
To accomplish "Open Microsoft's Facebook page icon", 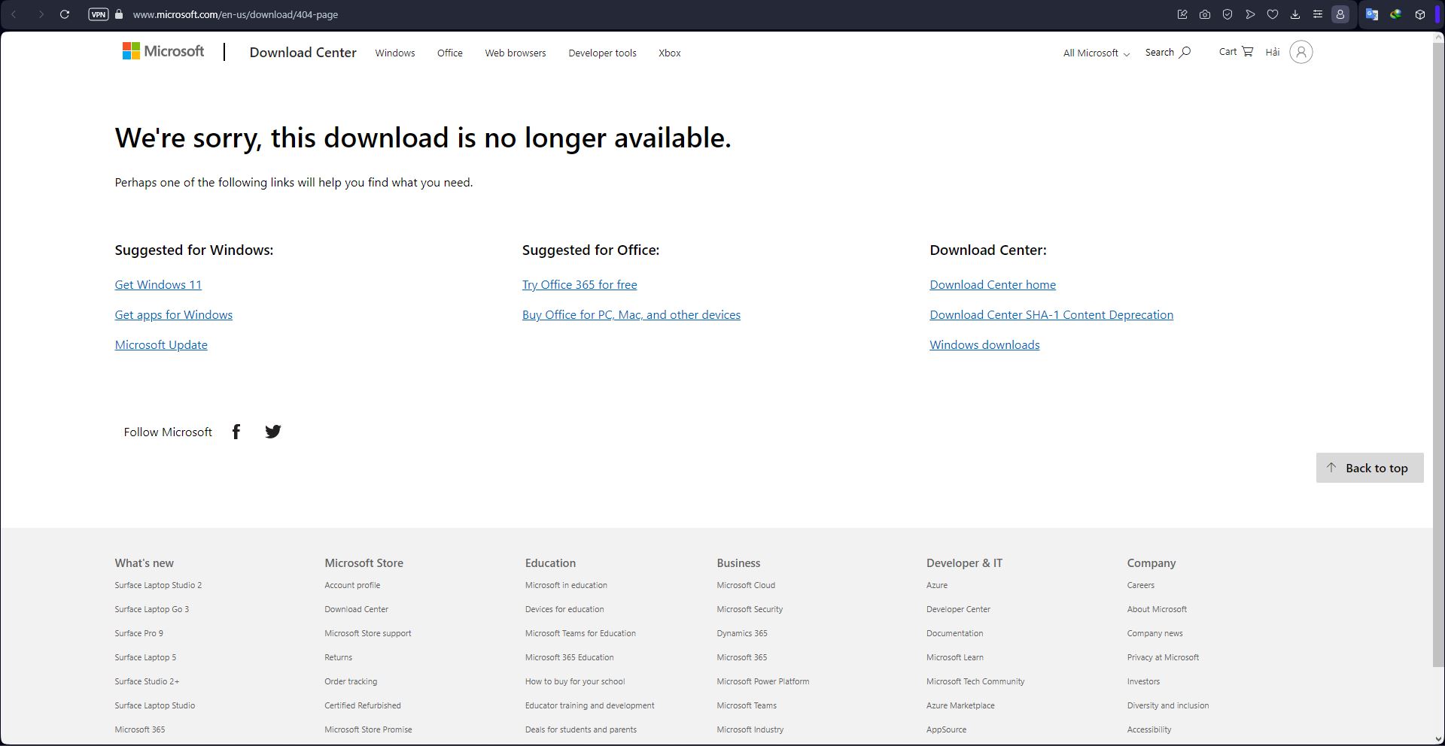I will [x=236, y=432].
